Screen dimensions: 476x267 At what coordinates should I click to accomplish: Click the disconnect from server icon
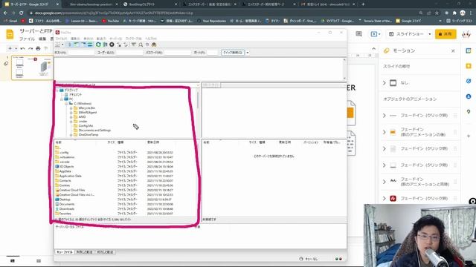(x=119, y=44)
